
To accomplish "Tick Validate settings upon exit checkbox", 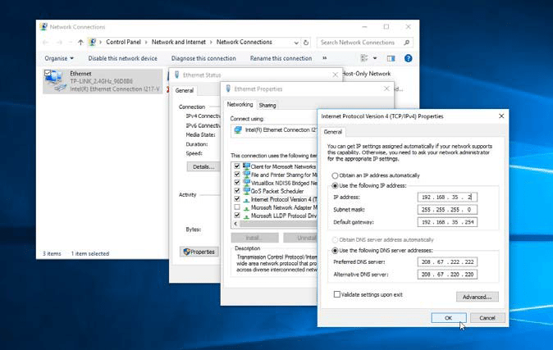I will (337, 294).
